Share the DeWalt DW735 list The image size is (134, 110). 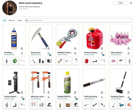coord(75,92)
